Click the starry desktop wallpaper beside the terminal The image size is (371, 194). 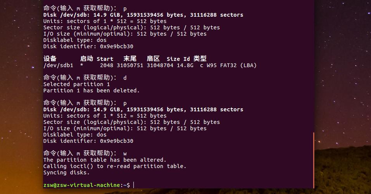click(x=343, y=71)
